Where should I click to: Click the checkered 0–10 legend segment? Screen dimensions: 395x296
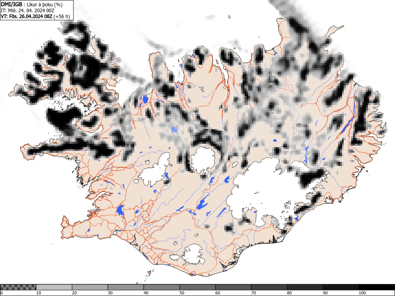tap(18, 287)
